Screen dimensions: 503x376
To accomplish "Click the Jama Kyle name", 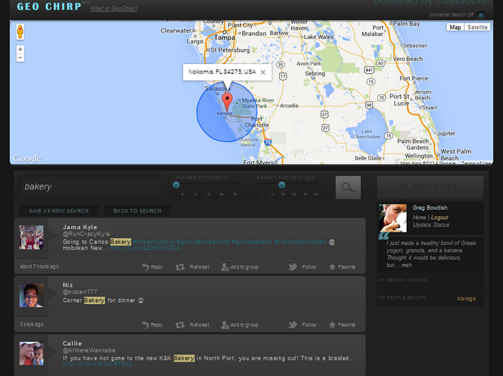I will pos(80,227).
